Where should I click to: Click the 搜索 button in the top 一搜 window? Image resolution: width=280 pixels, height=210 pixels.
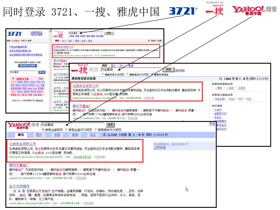point(109,33)
